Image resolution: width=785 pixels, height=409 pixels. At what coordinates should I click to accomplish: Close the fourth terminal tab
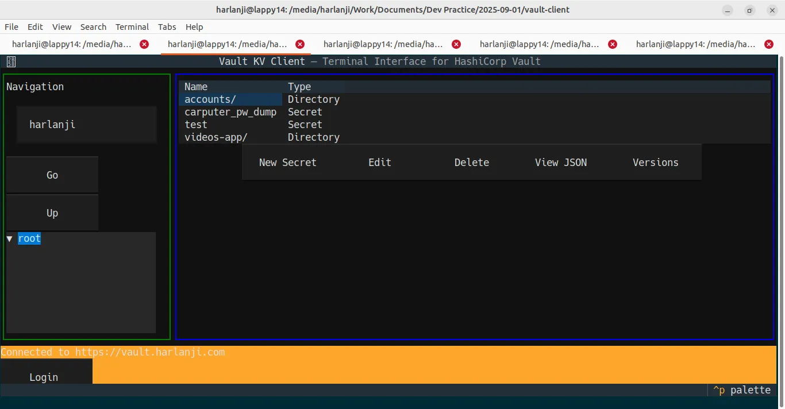pyautogui.click(x=613, y=44)
